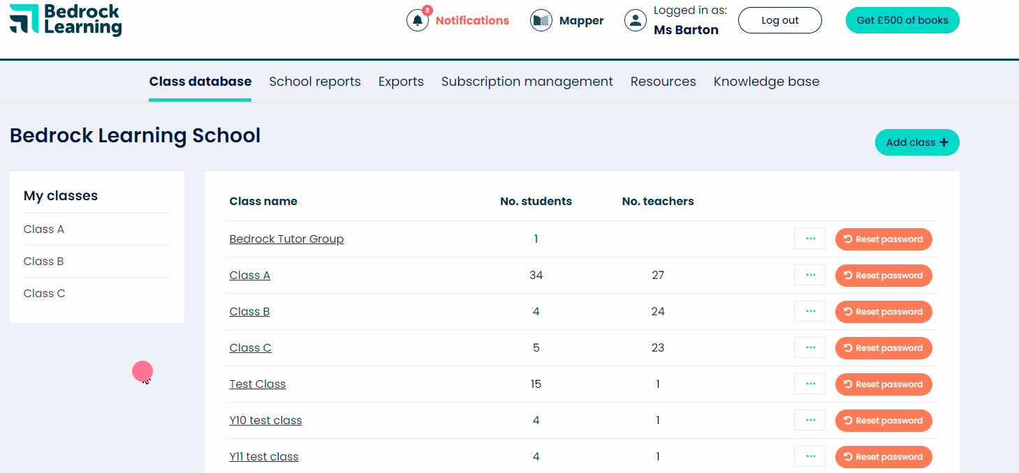This screenshot has width=1019, height=473.
Task: Click the My classes heading
Action: pyautogui.click(x=61, y=196)
